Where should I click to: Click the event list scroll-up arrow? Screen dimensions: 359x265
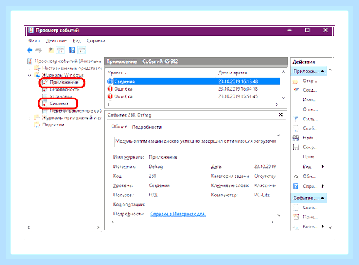[x=283, y=72]
